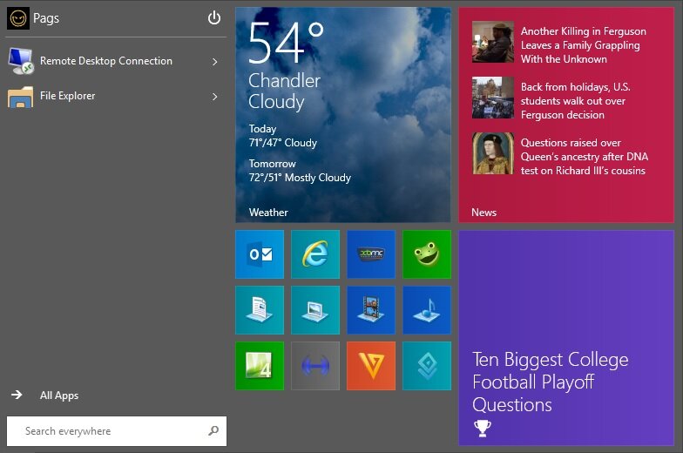Open the XBMC media center tile

pyautogui.click(x=371, y=254)
